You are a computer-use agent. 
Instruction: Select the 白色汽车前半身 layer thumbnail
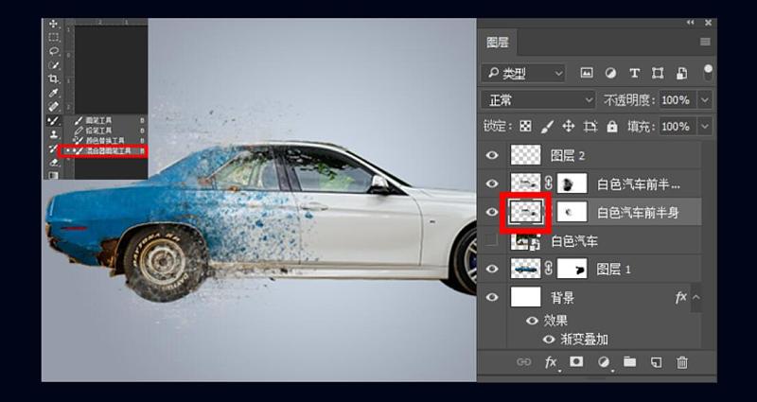525,212
